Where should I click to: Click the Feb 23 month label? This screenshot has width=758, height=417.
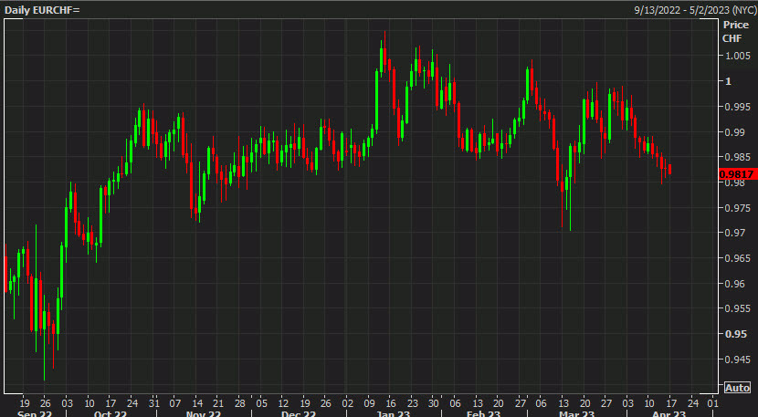pos(484,413)
